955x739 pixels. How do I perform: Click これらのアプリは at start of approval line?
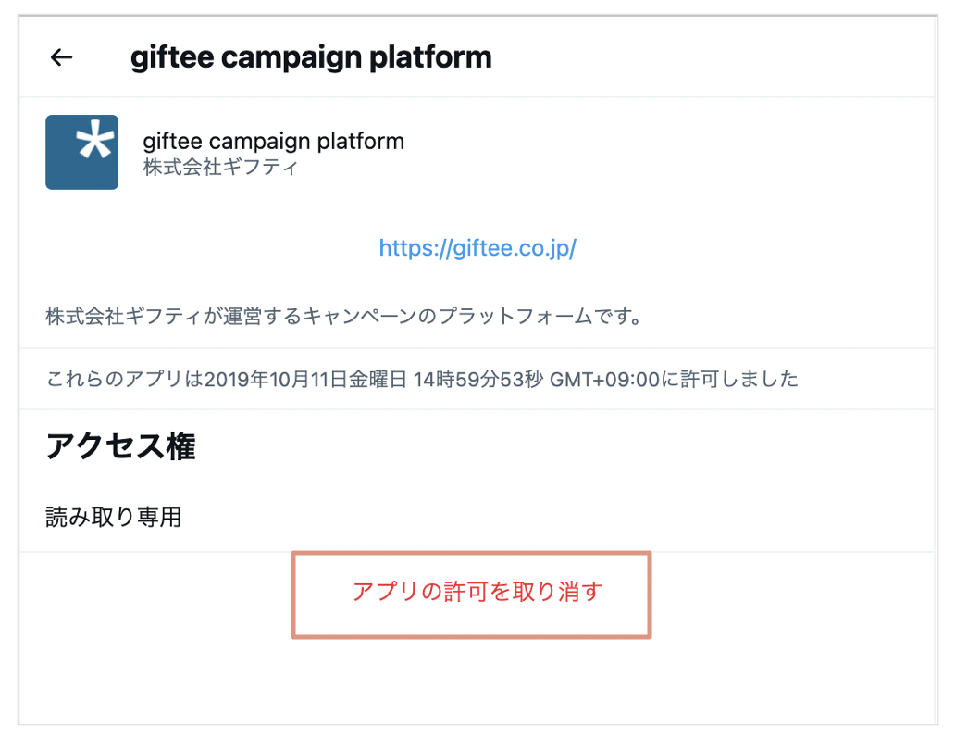124,379
